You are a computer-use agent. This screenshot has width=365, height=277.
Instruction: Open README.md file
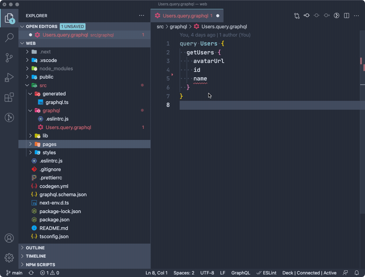[x=84, y=228]
